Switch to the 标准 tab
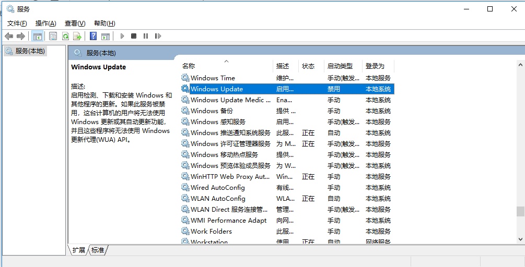 [x=98, y=250]
